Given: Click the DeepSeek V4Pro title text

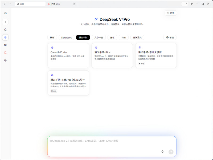Looking at the screenshot, I should pos(115,19).
